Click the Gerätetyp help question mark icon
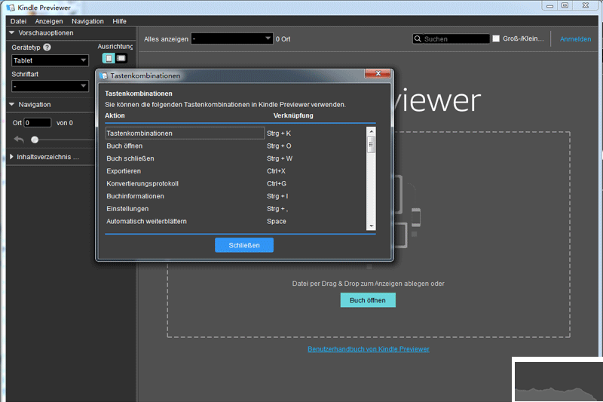 (47, 48)
